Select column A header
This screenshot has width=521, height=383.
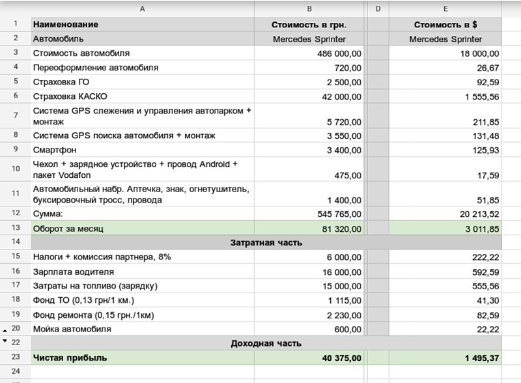coord(143,9)
